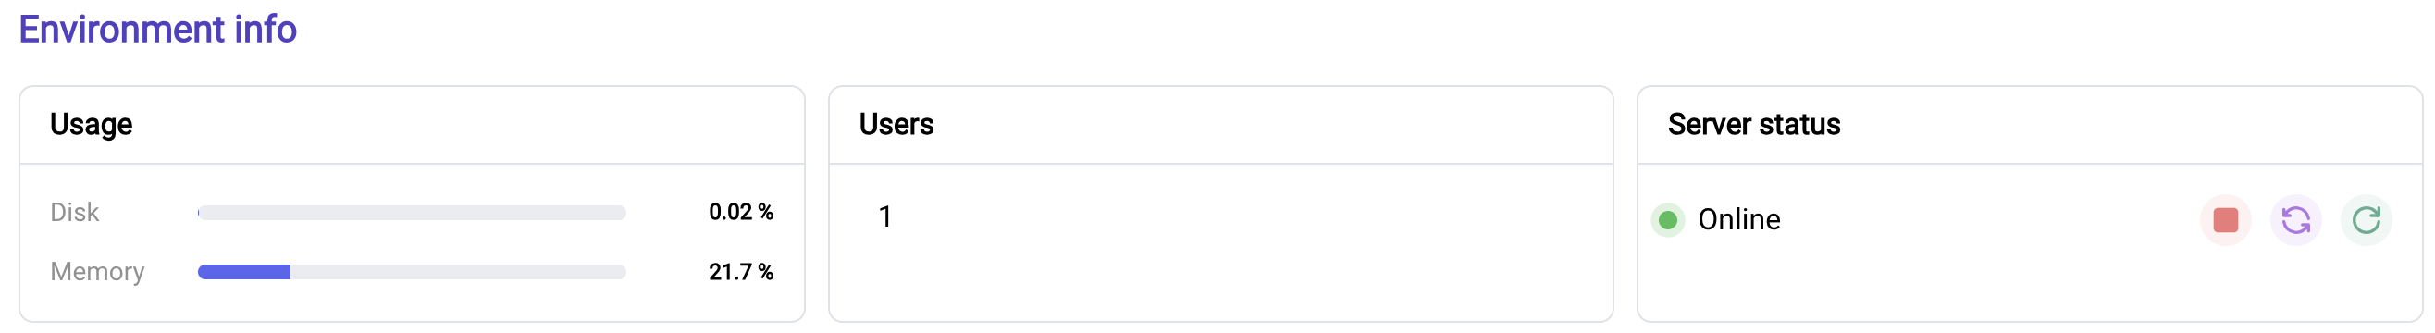Click the Disk label
This screenshot has width=2435, height=333.
(x=75, y=213)
